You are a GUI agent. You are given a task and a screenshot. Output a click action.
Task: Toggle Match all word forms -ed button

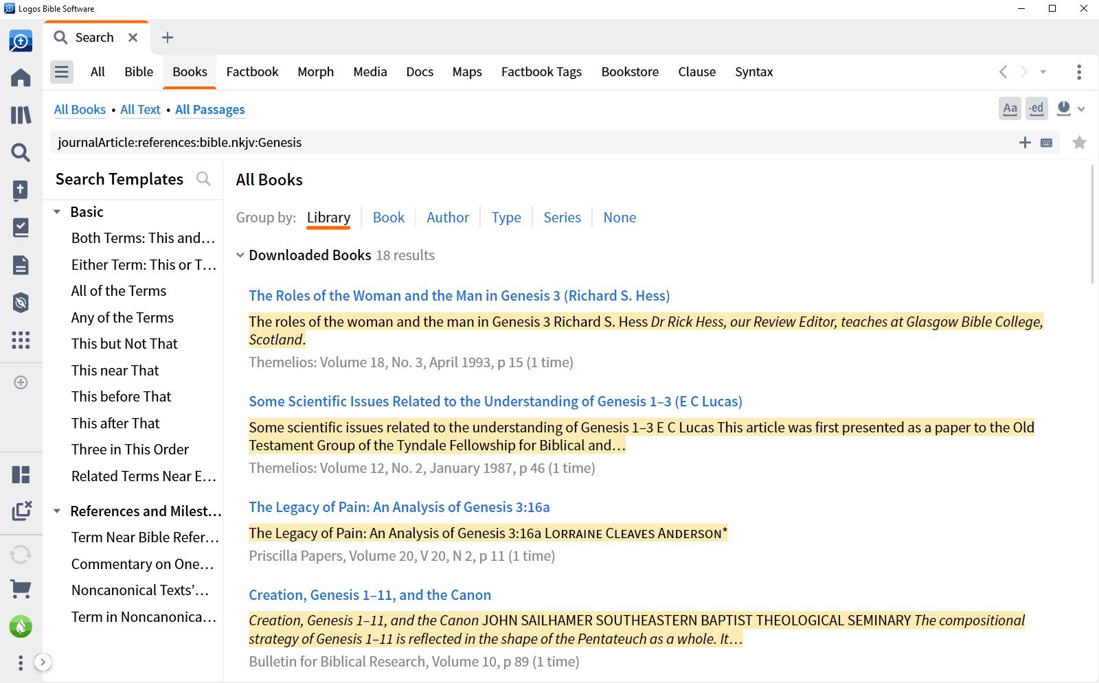(x=1036, y=108)
